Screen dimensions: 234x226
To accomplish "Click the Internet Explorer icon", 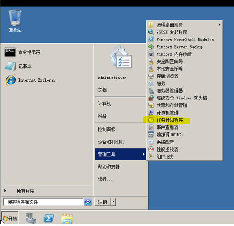I will (10, 80).
